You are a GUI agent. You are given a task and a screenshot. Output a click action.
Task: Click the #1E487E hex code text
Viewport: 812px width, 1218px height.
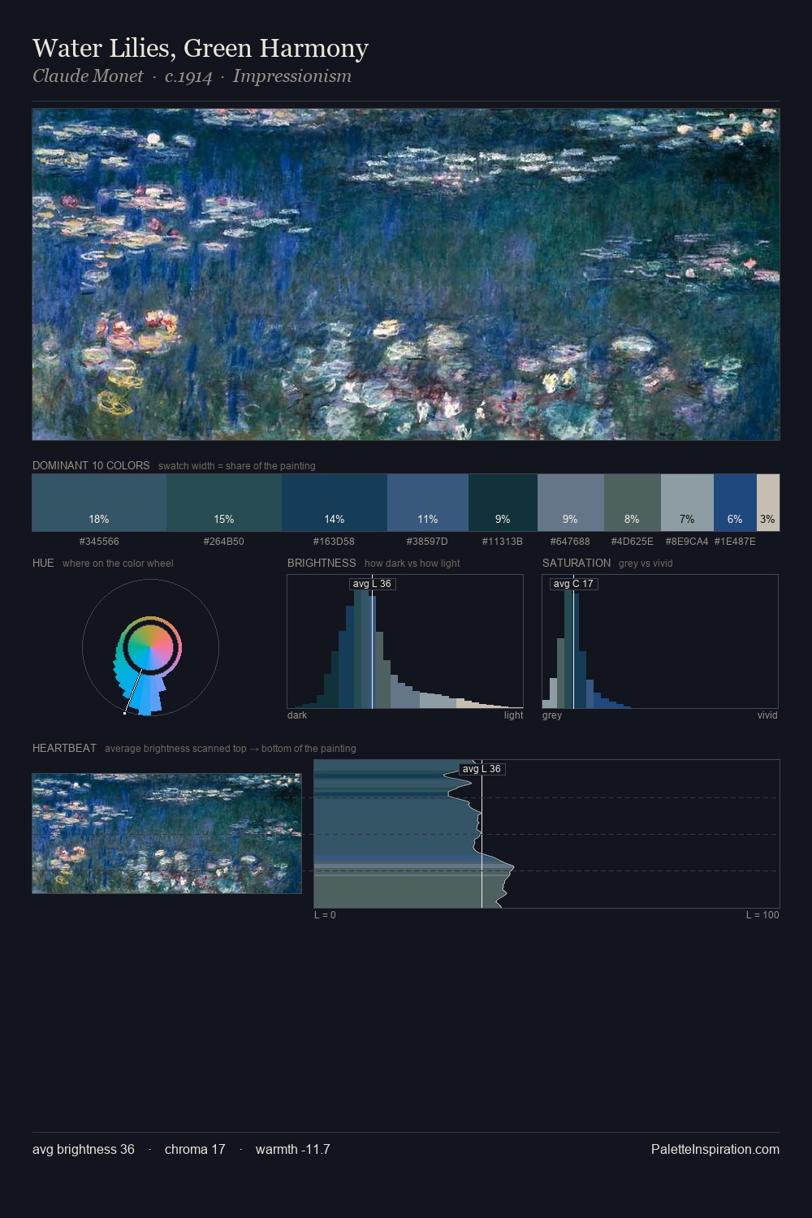(x=735, y=541)
